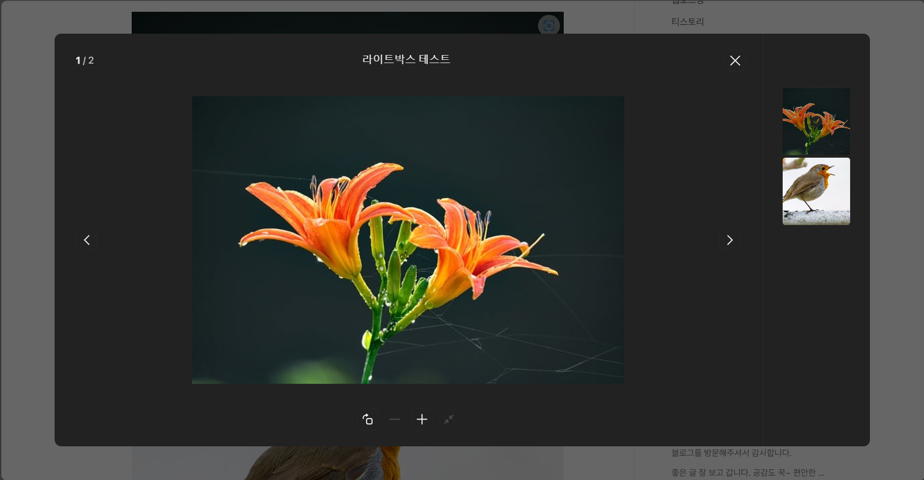This screenshot has width=924, height=480.
Task: Zoom out with the minus button
Action: tap(395, 420)
